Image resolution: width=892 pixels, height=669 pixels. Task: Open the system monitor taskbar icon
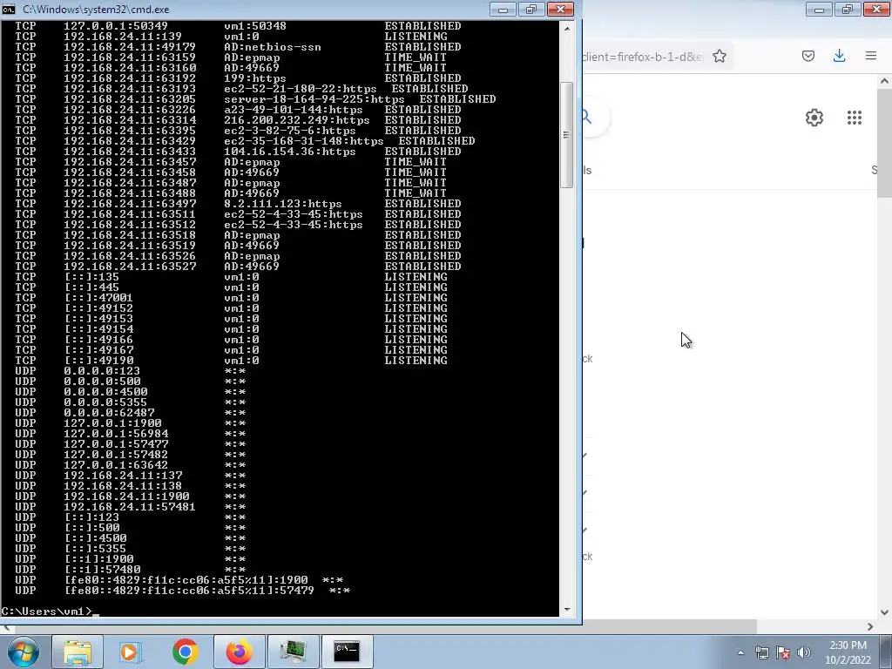pos(293,652)
